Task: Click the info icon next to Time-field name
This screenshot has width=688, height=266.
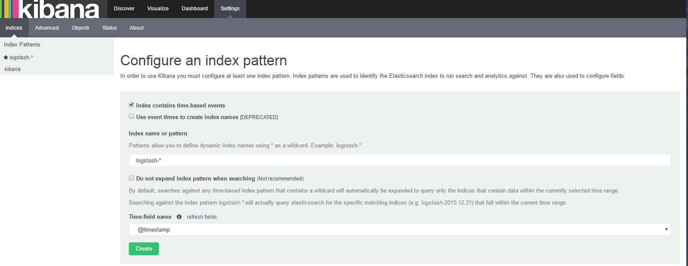Action: pyautogui.click(x=179, y=217)
